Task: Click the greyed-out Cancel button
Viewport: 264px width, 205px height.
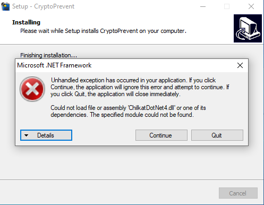Action: [238, 193]
